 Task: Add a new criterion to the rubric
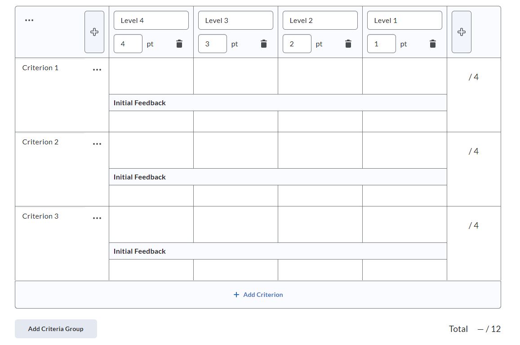pos(258,294)
